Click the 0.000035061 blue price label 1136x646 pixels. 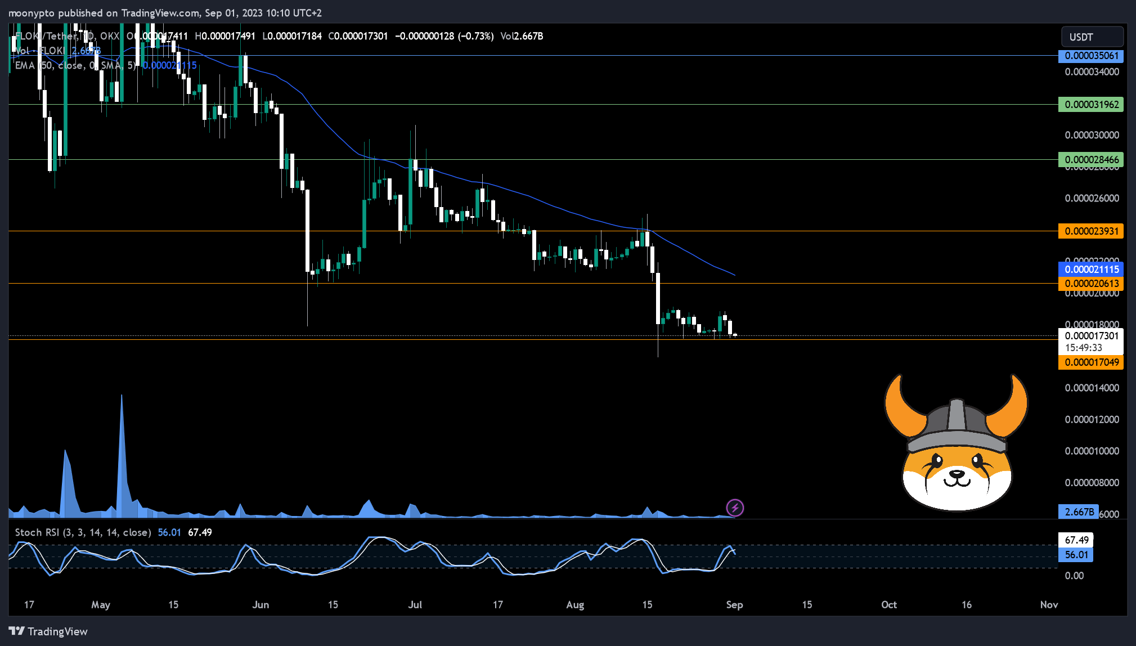click(1091, 56)
